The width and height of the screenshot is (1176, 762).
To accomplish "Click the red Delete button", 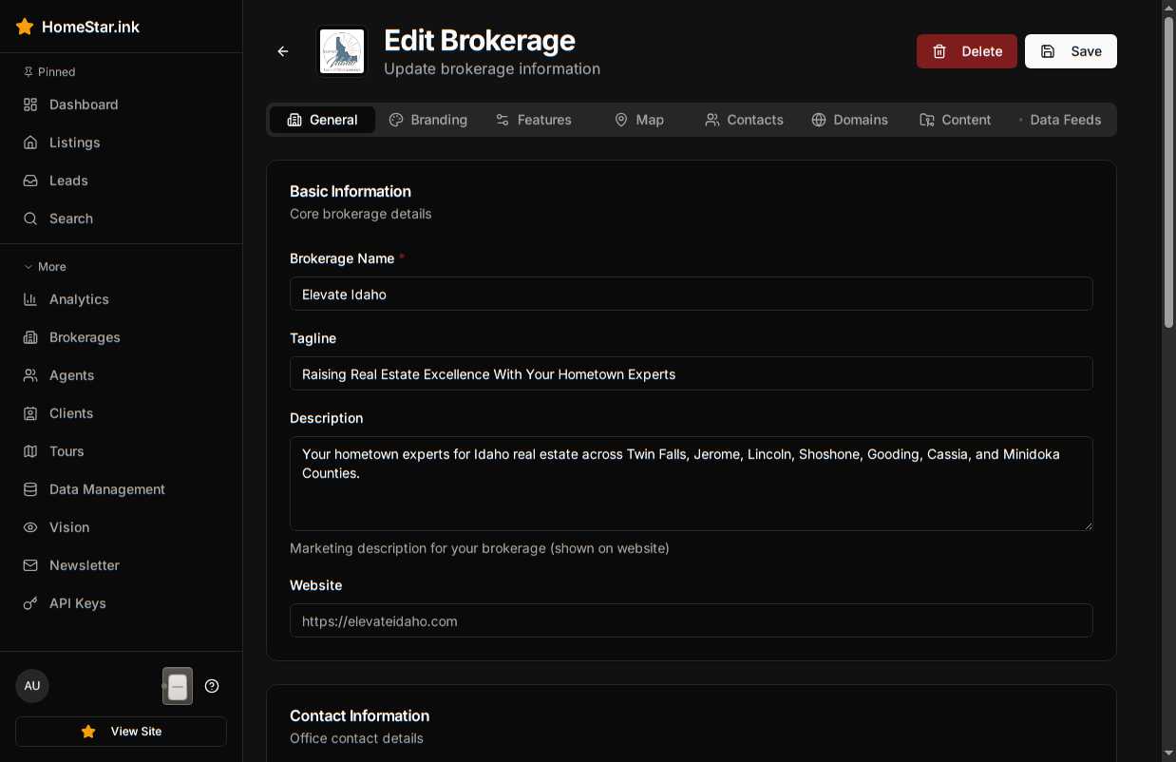I will pos(966,51).
